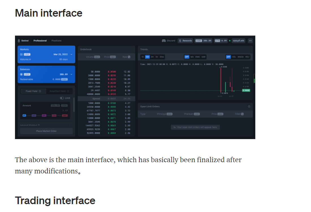This screenshot has width=311, height=212.
Task: Select the 6H chart interval
Action: point(152,57)
